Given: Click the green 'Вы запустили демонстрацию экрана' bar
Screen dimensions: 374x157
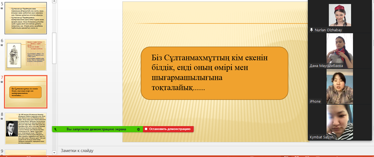Looking at the screenshot, I should pyautogui.click(x=96, y=129).
